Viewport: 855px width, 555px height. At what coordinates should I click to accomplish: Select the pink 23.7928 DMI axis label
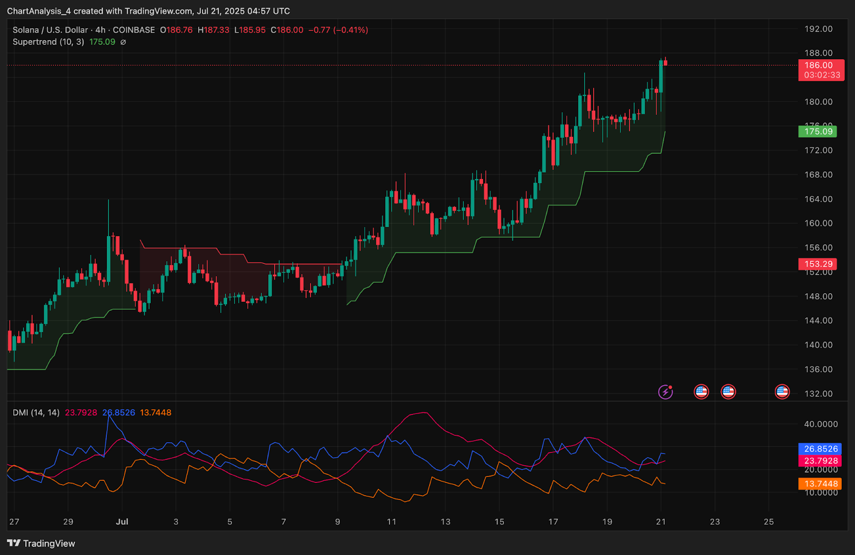(x=820, y=461)
